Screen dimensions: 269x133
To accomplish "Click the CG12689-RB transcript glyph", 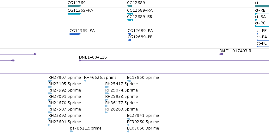I will 130,20.
